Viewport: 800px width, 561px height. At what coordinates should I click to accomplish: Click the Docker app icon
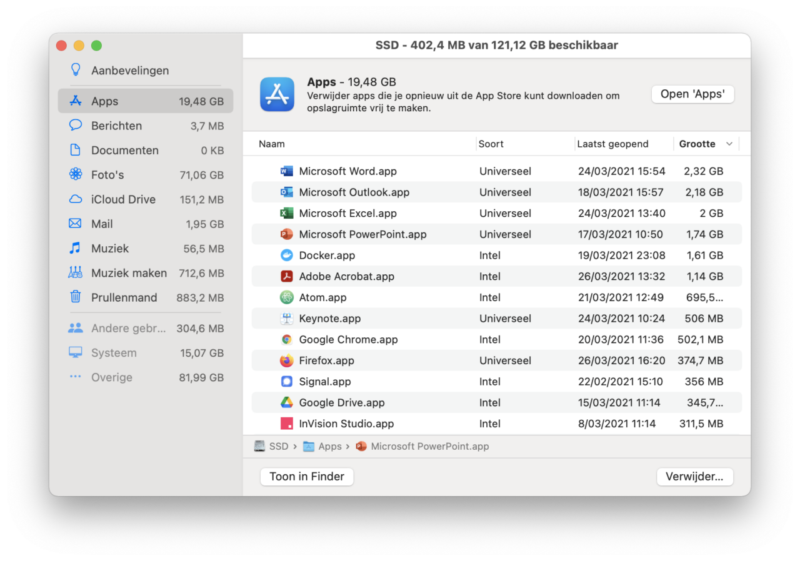[x=287, y=255]
